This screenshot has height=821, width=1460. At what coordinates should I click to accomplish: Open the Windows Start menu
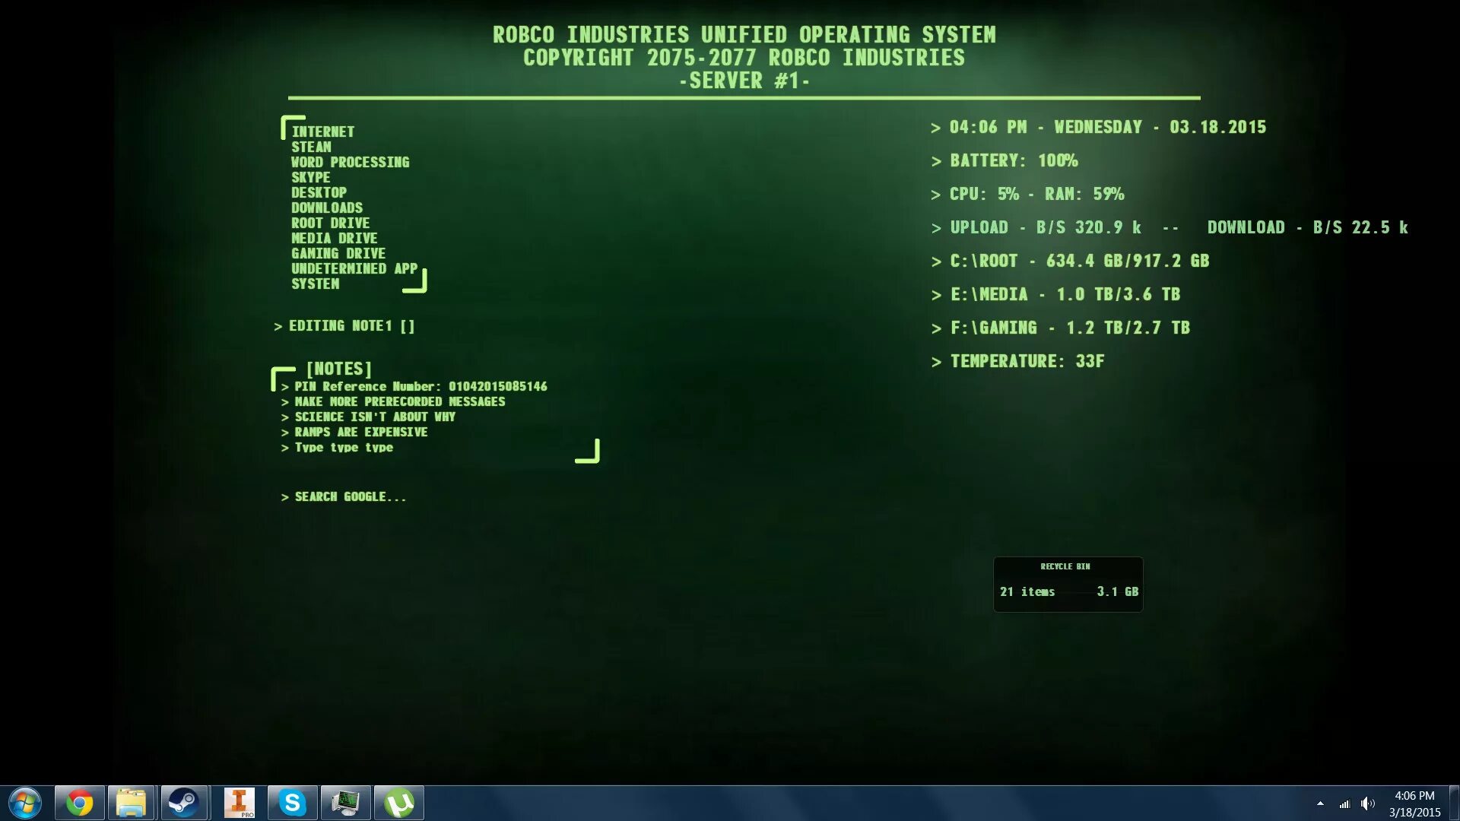point(27,802)
